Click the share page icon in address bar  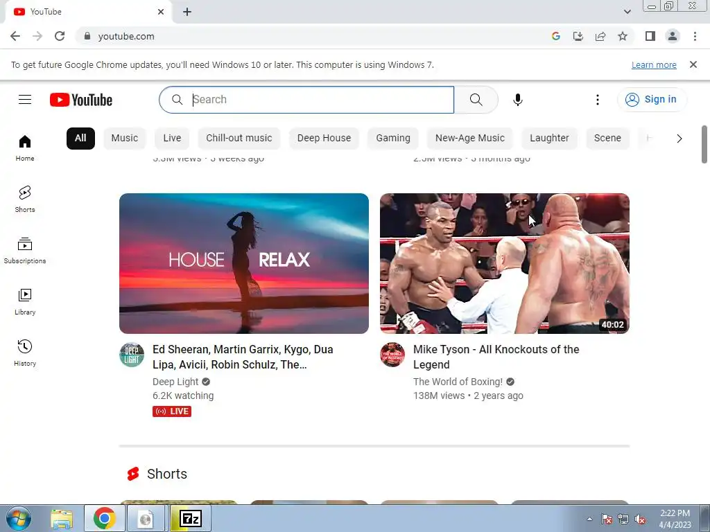600,36
